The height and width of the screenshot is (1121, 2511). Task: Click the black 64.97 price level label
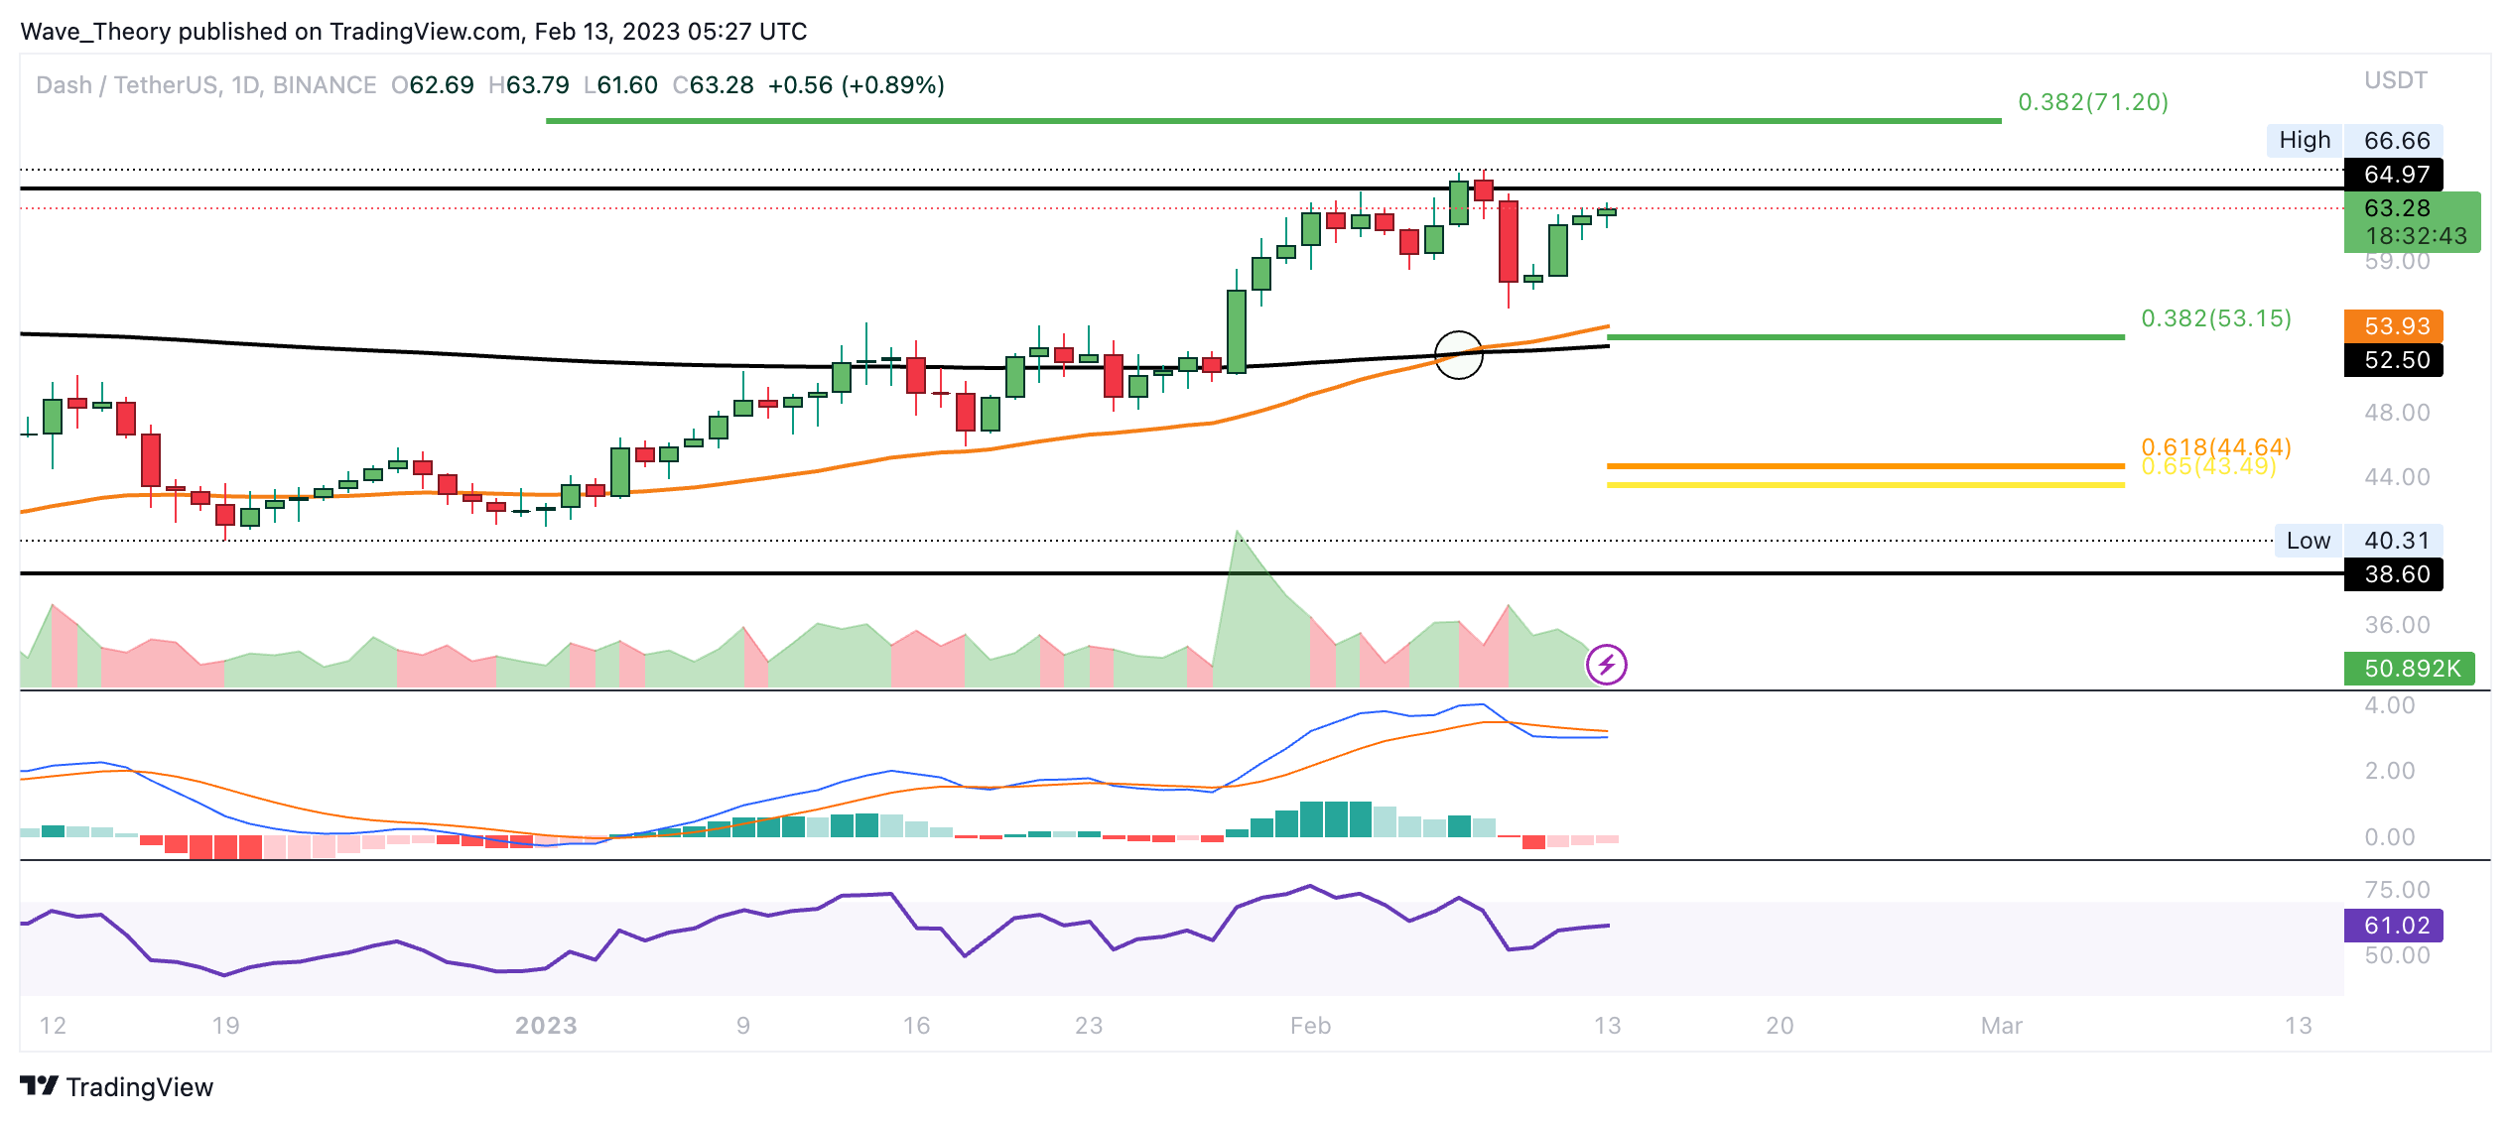click(2393, 175)
